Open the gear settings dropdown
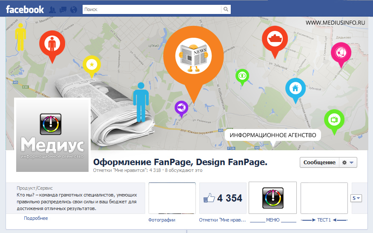The image size is (373, 233). pos(348,163)
